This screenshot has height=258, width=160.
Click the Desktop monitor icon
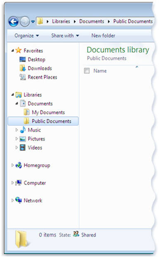pyautogui.click(x=22, y=59)
